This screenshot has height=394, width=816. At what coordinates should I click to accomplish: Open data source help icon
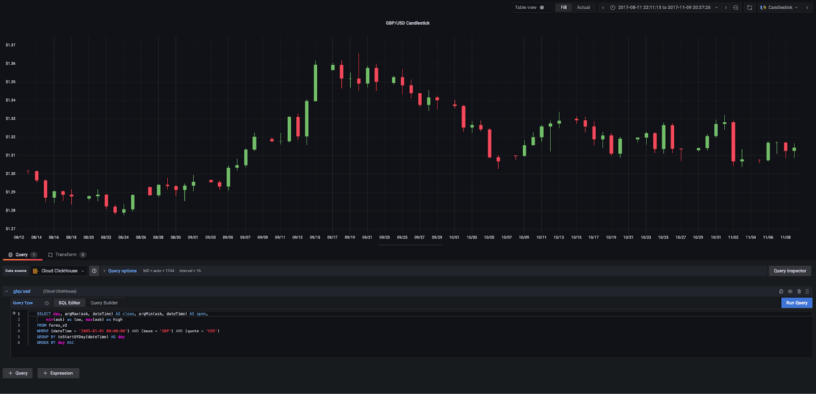click(94, 271)
